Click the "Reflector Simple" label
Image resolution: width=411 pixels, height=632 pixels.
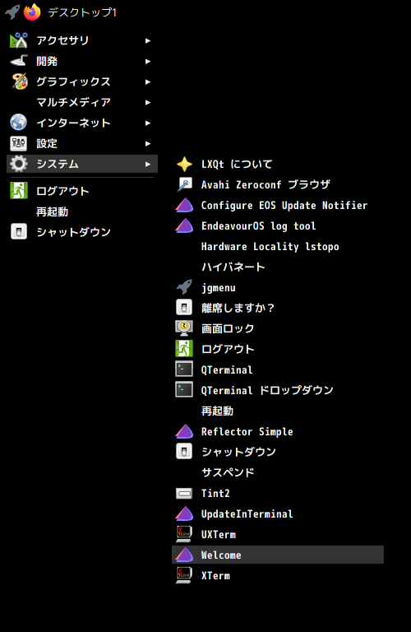pyautogui.click(x=247, y=432)
